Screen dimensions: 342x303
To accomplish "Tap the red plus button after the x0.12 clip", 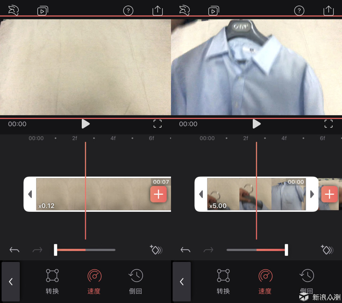I will click(x=158, y=194).
